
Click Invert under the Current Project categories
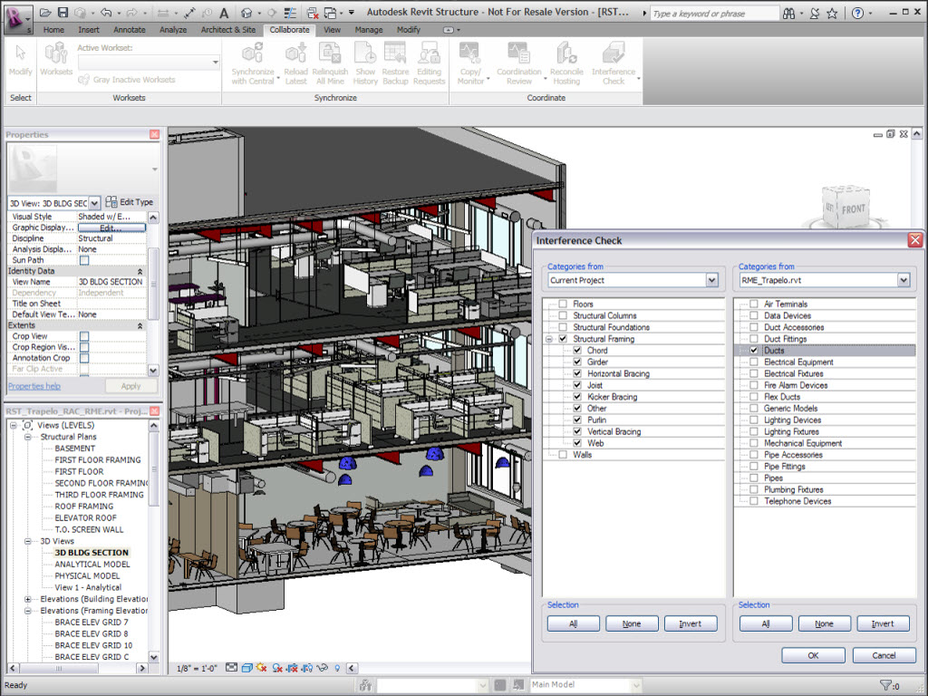[x=690, y=623]
